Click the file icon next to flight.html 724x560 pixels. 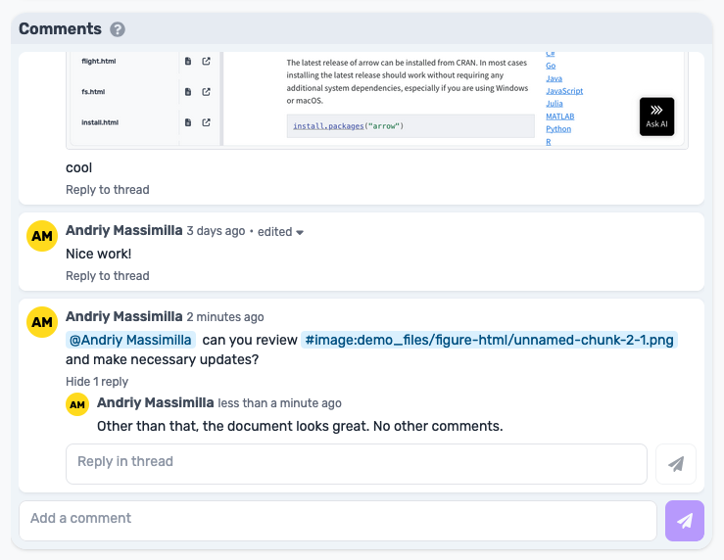coord(188,61)
